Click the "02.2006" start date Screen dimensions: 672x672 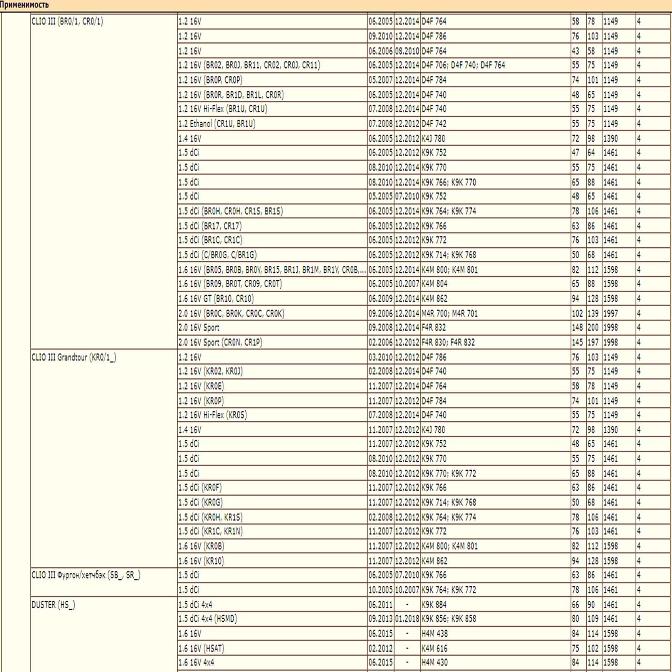pyautogui.click(x=381, y=342)
